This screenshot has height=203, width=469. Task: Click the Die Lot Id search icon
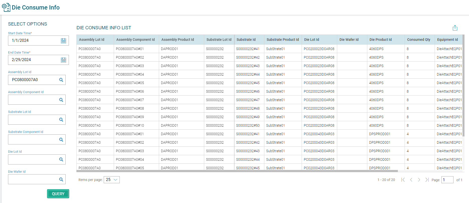click(x=61, y=159)
